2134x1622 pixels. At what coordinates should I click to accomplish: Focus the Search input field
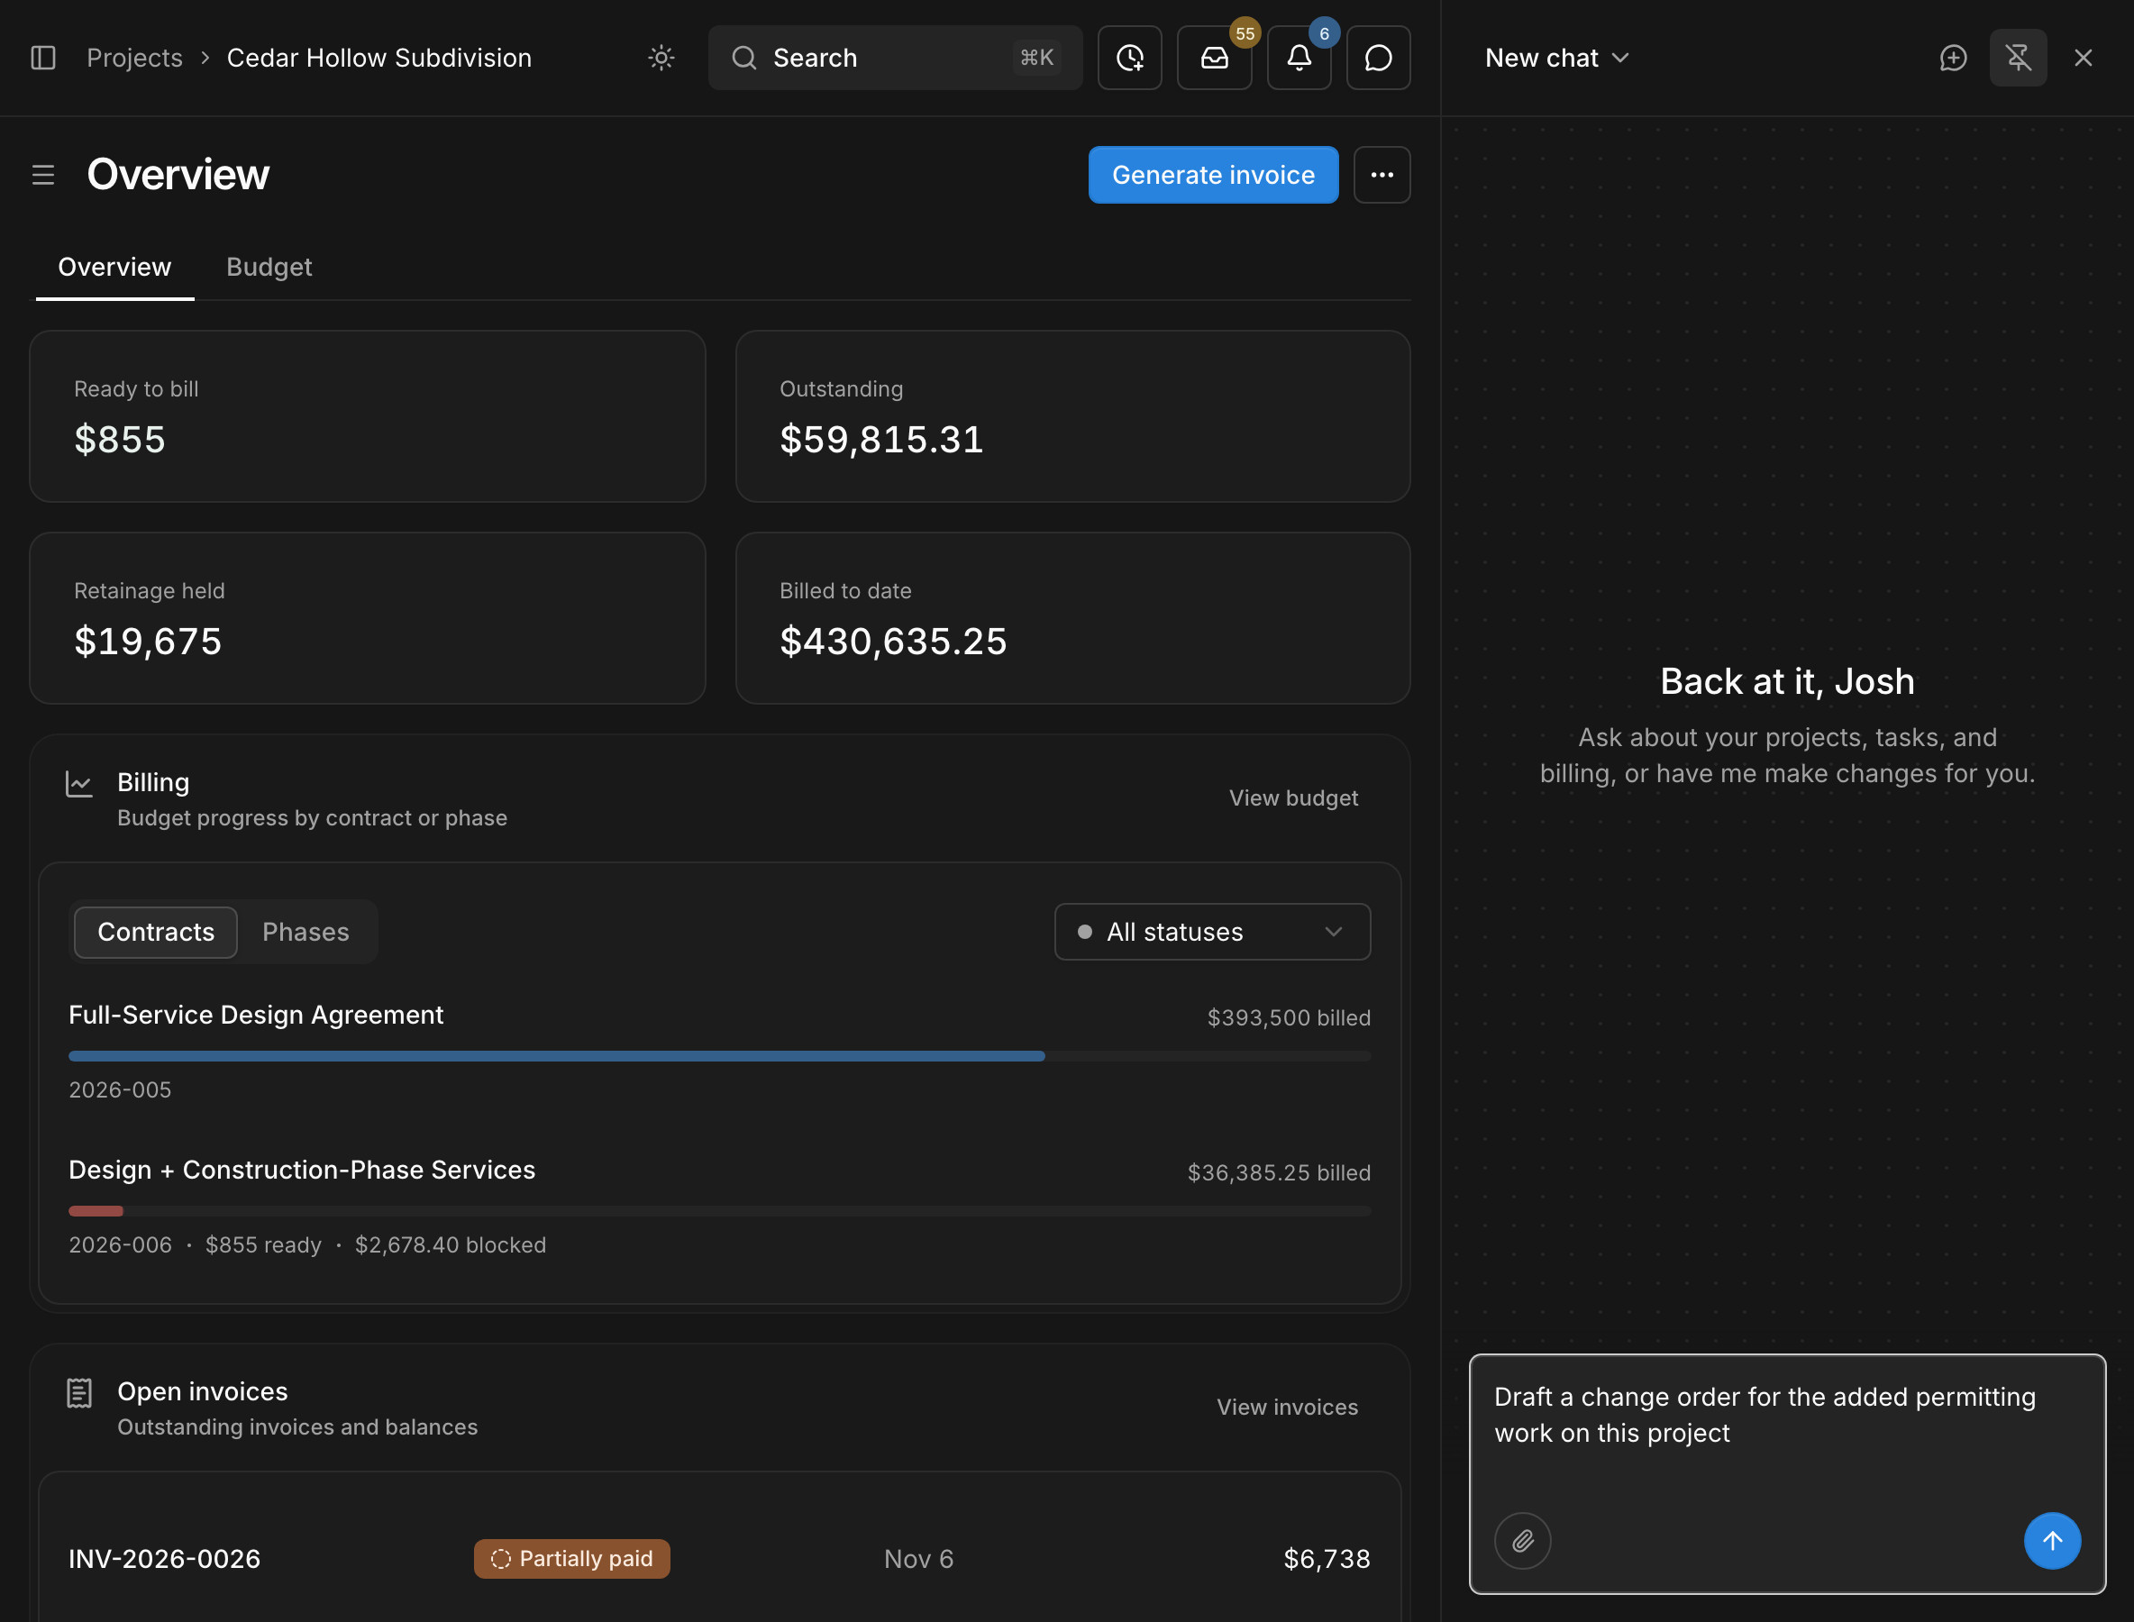[x=894, y=58]
